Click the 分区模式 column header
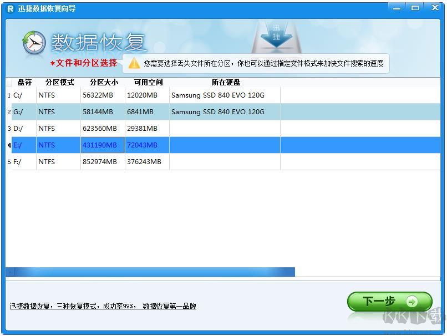447x336 pixels. point(59,83)
